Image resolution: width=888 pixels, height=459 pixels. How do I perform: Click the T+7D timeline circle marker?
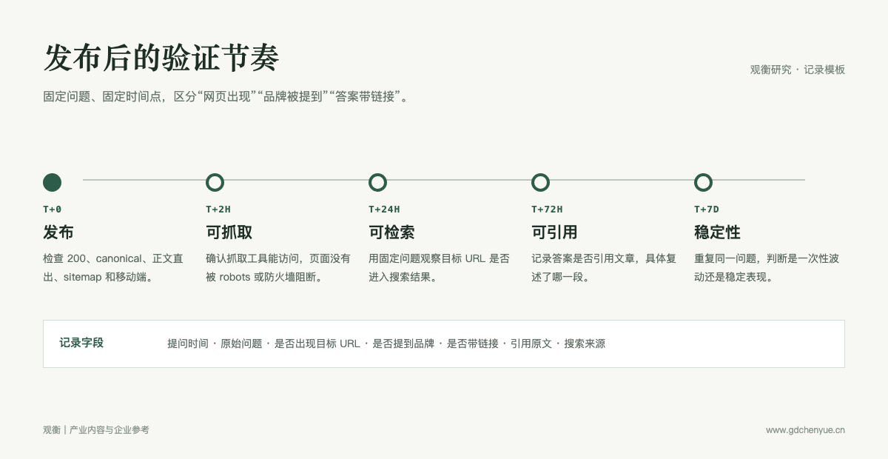pos(703,182)
